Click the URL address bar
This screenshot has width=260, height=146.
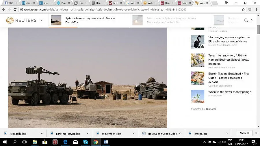click(x=130, y=10)
